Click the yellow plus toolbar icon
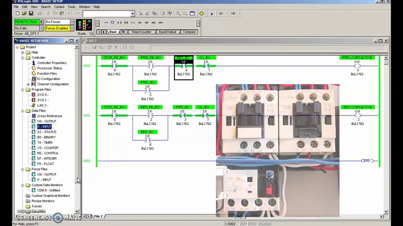The height and width of the screenshot is (226, 403). coord(201,13)
